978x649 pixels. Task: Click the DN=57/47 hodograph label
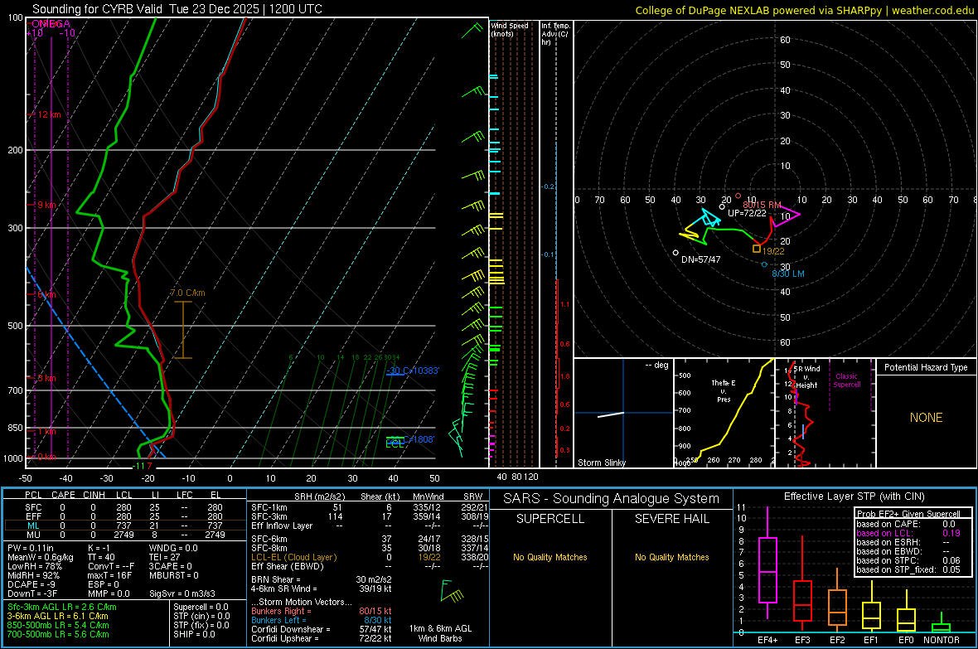700,259
